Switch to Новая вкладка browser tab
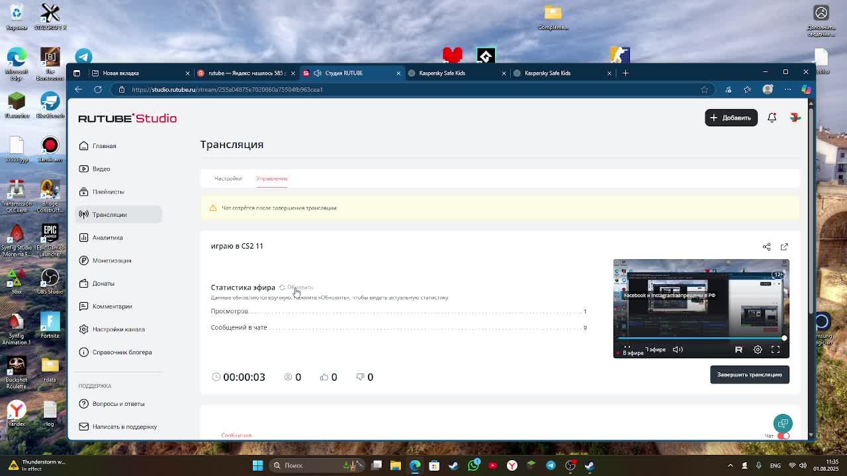The width and height of the screenshot is (847, 476). (x=140, y=73)
